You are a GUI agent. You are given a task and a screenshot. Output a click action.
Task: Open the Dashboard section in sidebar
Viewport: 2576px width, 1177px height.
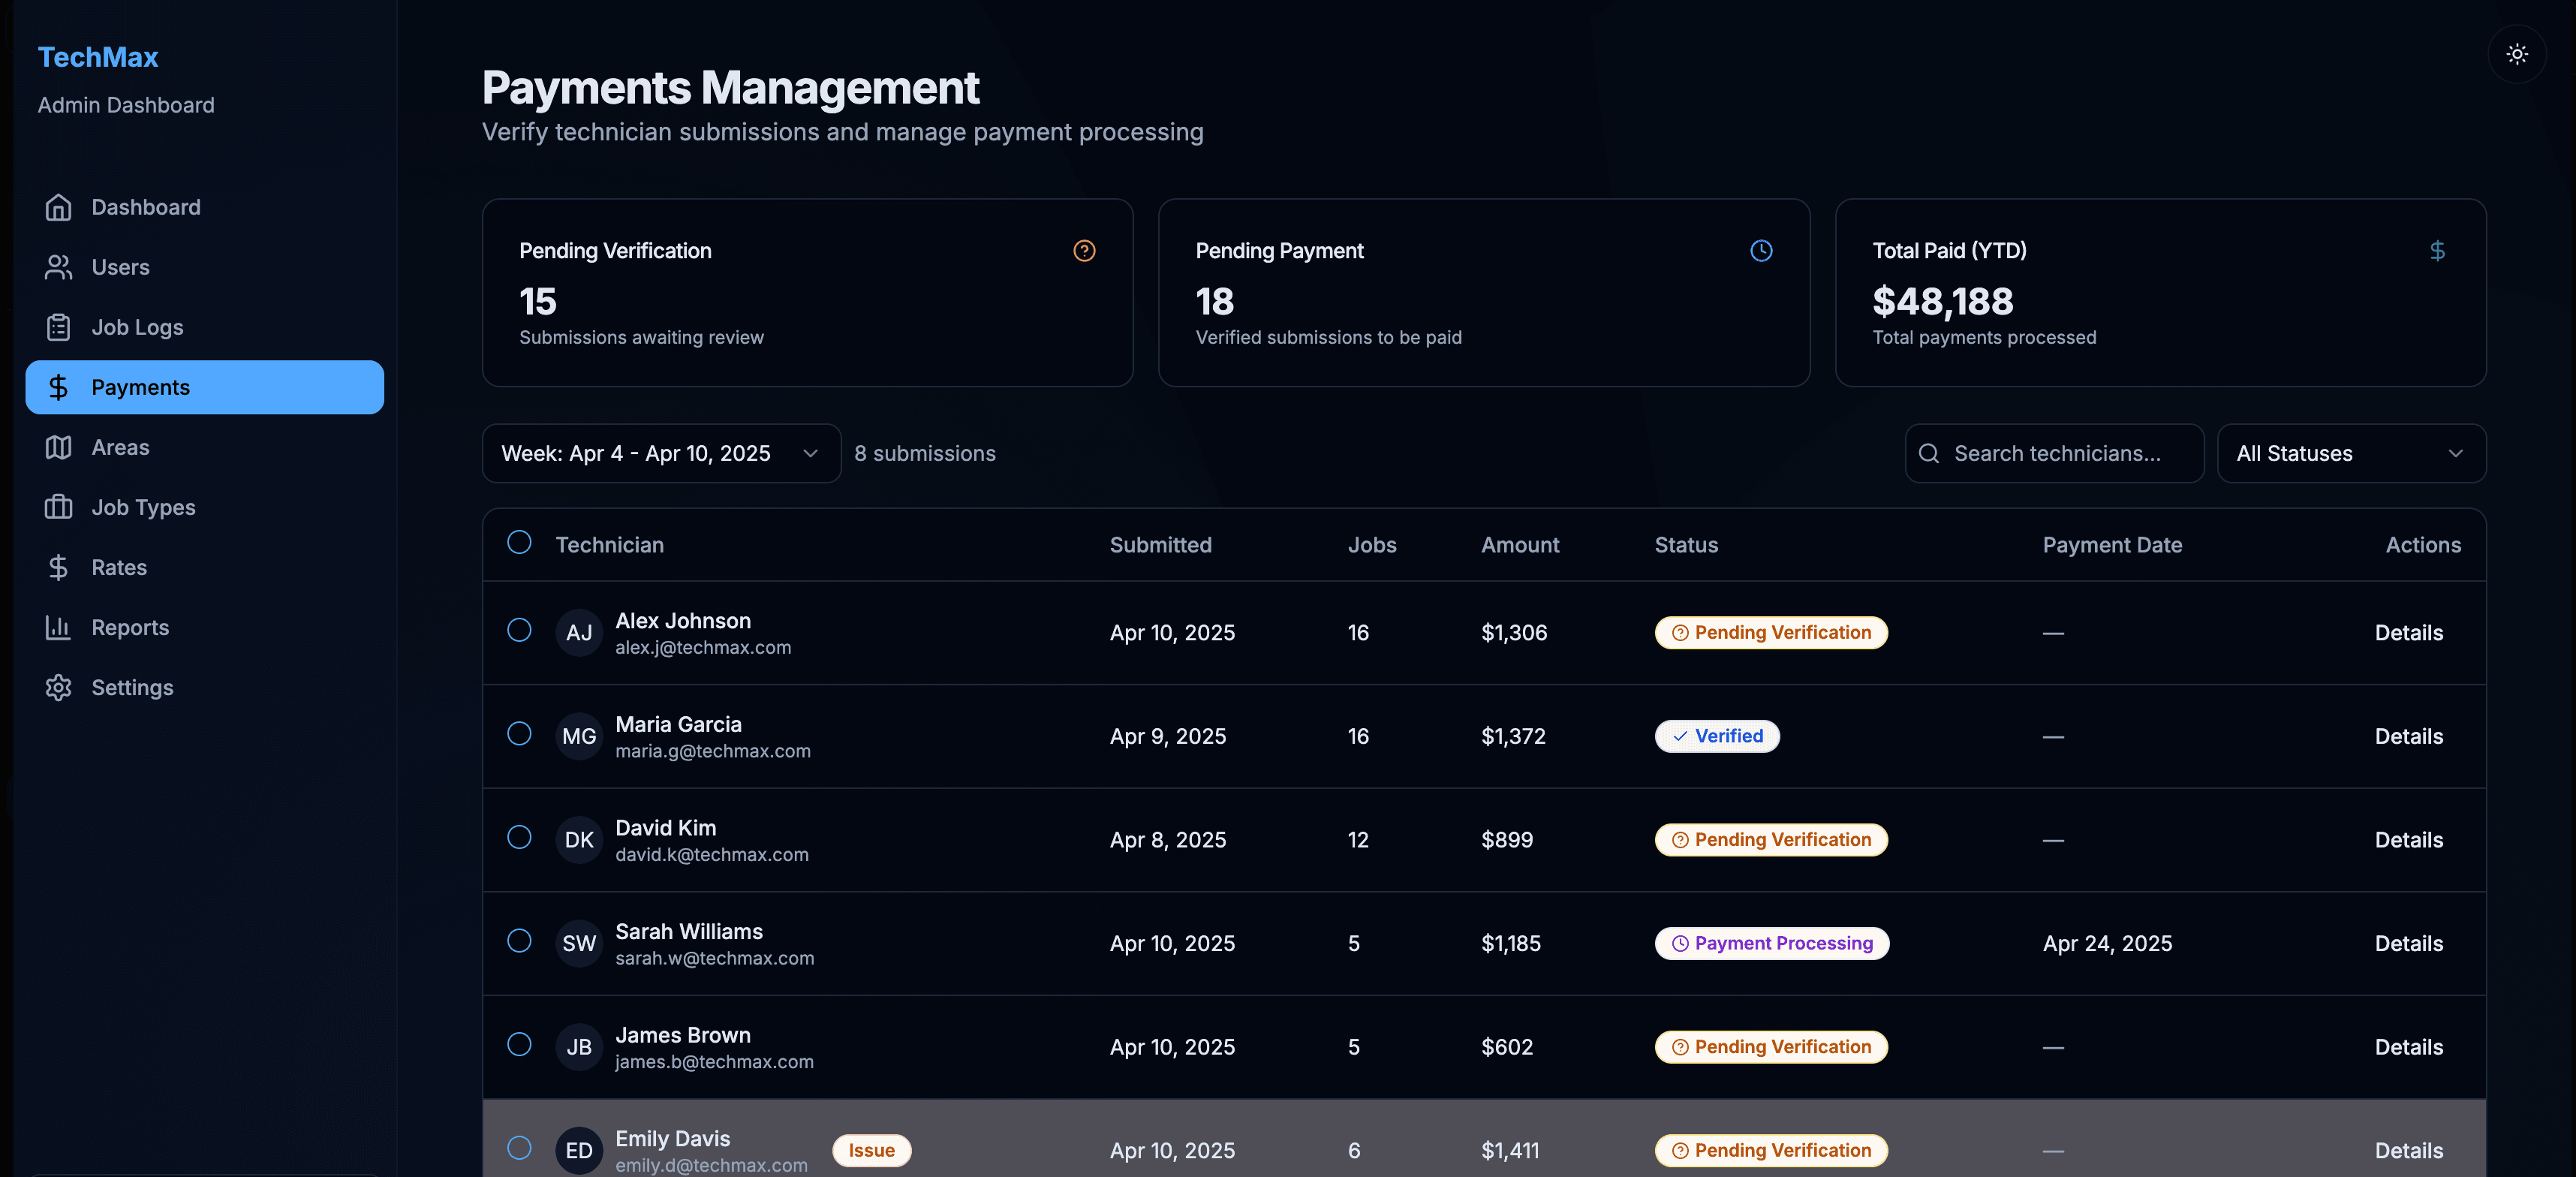coord(146,206)
